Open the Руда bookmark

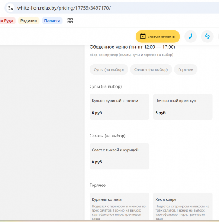7,21
